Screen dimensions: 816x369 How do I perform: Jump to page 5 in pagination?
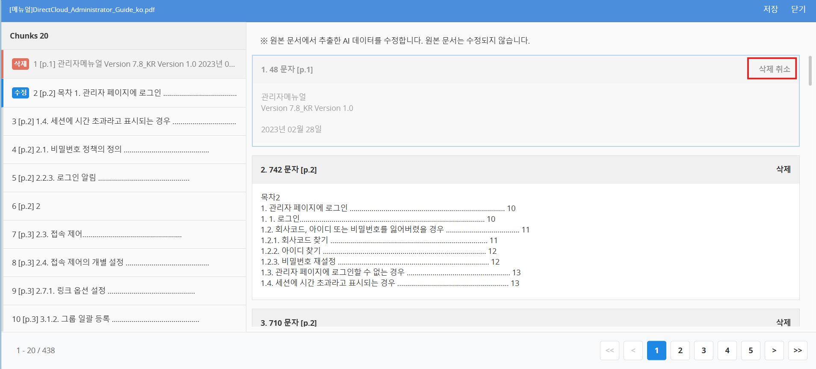pyautogui.click(x=751, y=351)
